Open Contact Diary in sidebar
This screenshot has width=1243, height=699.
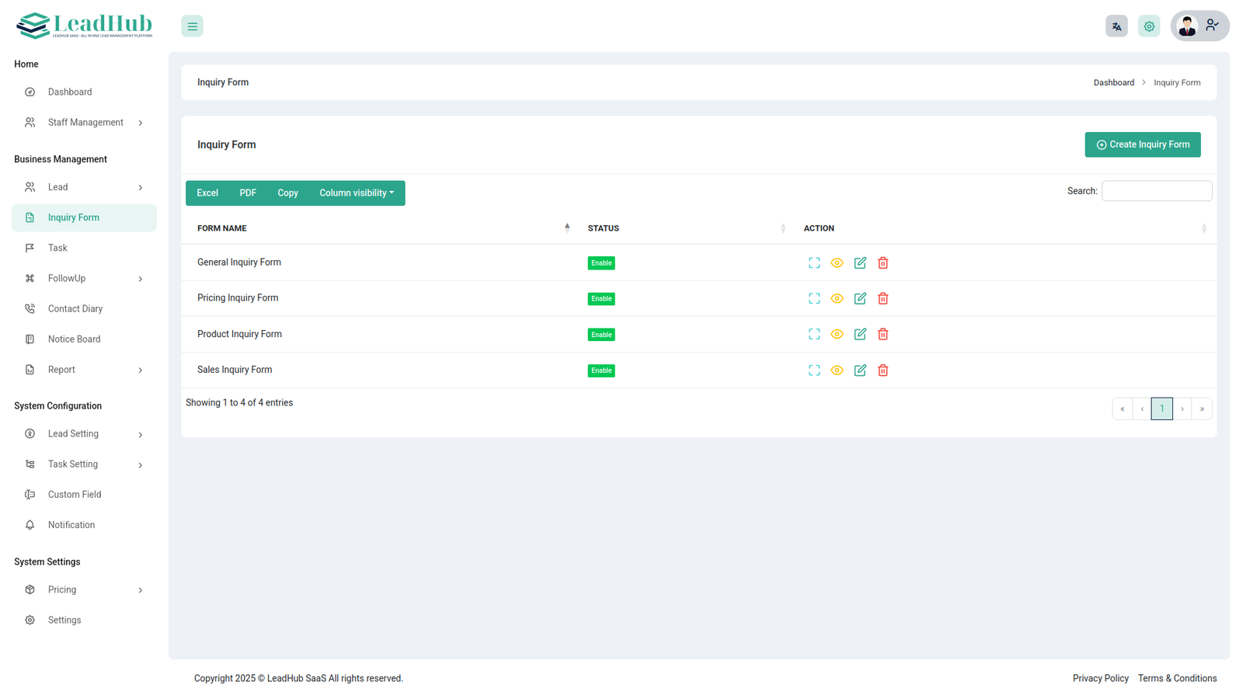[75, 309]
